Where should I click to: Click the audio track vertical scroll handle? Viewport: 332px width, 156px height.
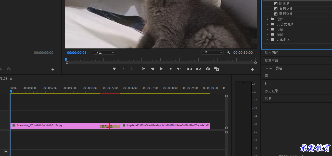pyautogui.click(x=226, y=132)
